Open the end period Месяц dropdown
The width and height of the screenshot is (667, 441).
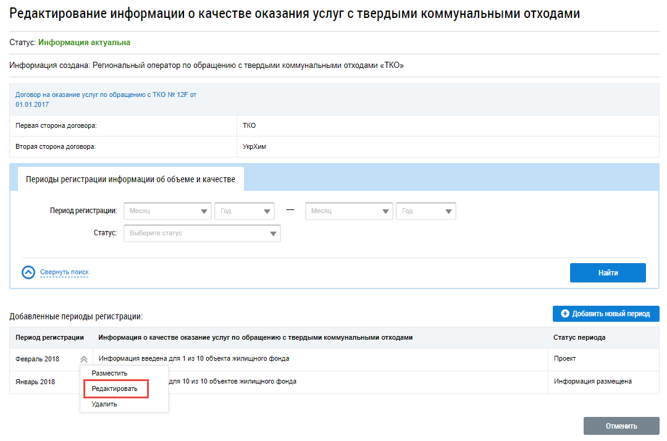[x=349, y=211]
